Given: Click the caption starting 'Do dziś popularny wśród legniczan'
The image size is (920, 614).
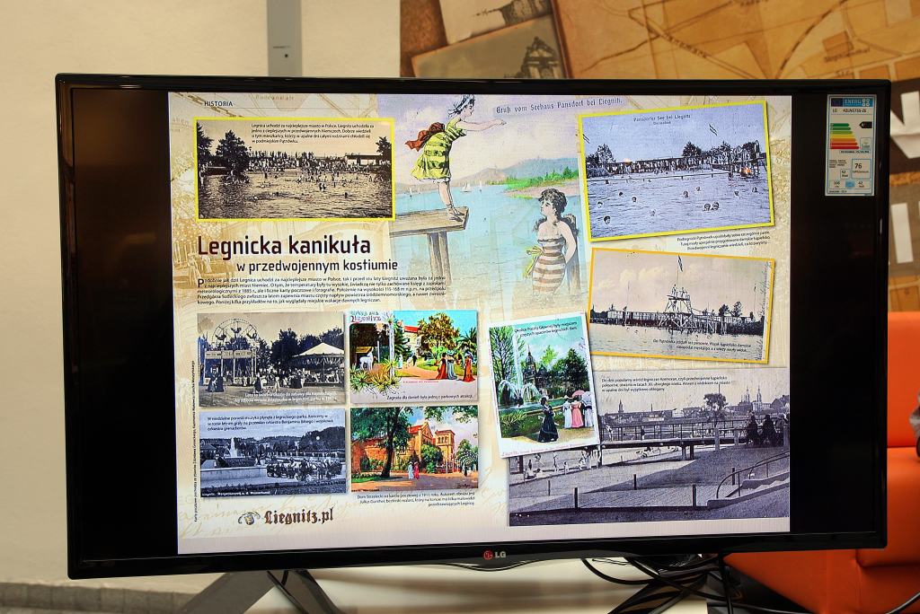Looking at the screenshot, I should point(664,383).
